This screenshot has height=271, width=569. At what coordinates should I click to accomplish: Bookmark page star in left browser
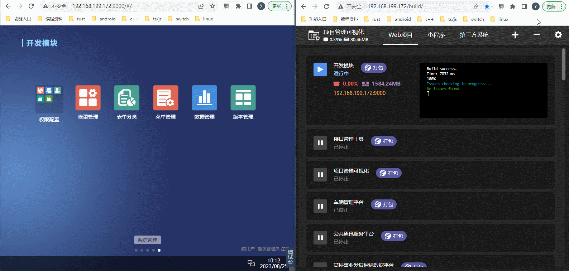click(x=212, y=6)
